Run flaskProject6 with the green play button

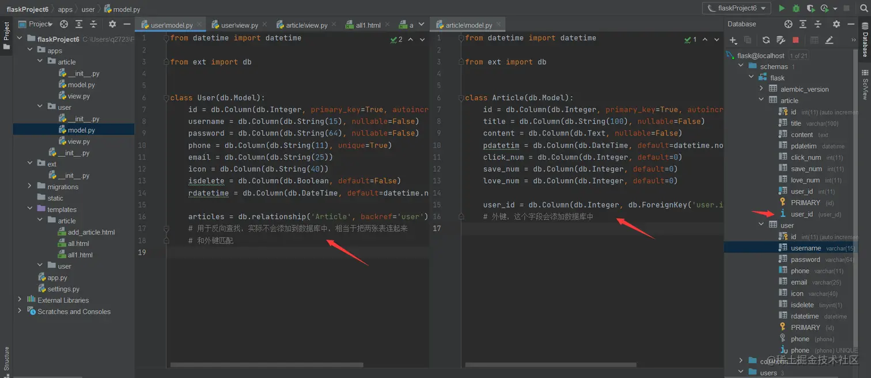tap(782, 8)
